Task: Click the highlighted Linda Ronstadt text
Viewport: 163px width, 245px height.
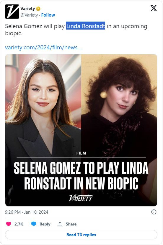Action: [86, 26]
